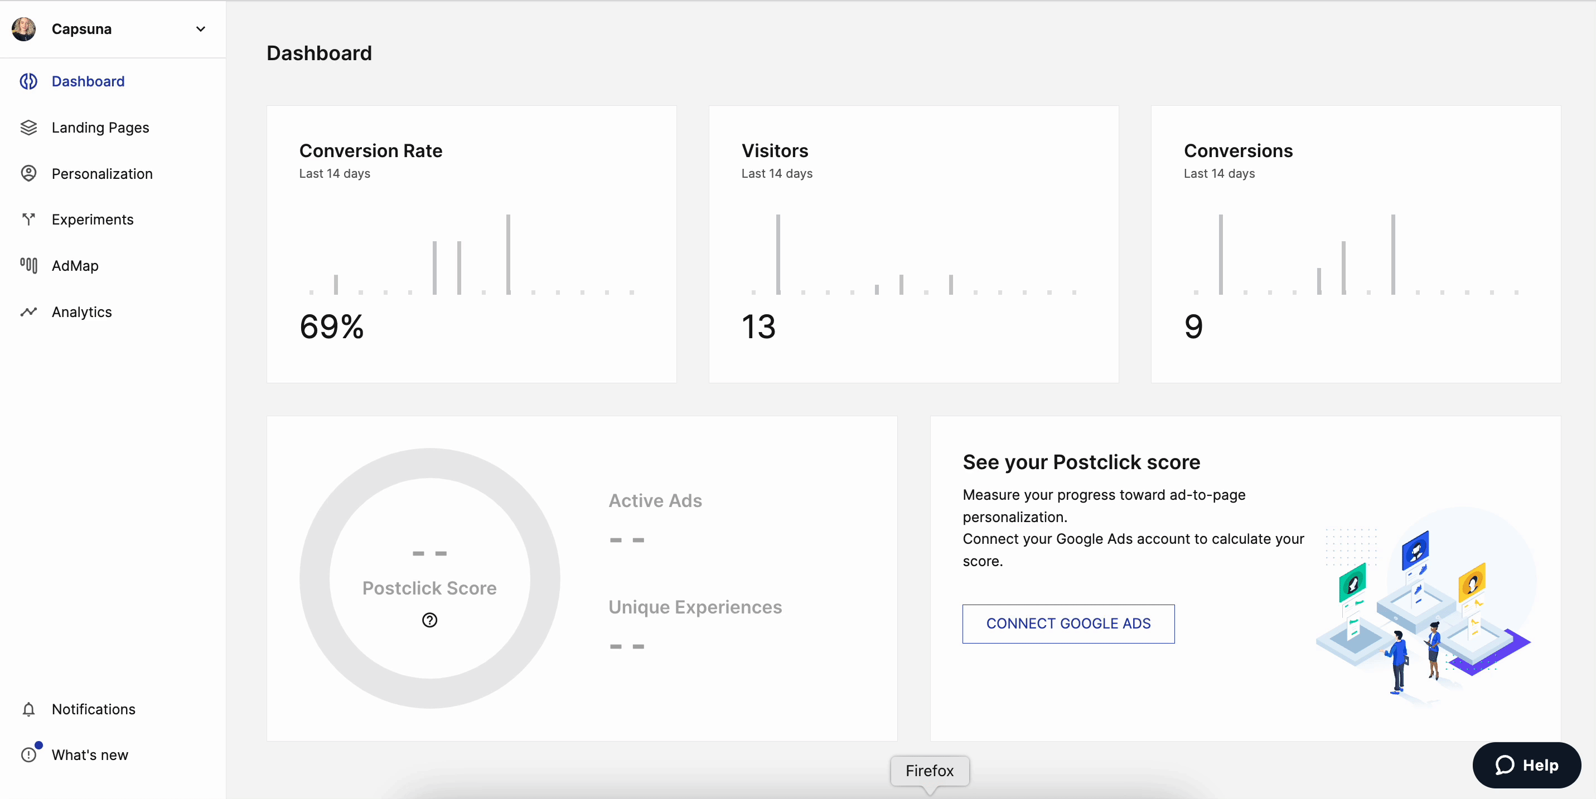
Task: Click the What's new alert icon
Action: tap(28, 755)
